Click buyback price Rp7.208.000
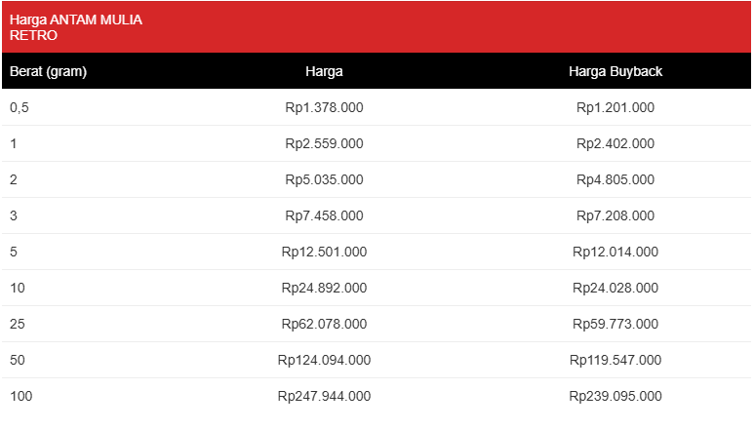The width and height of the screenshot is (754, 429). [615, 215]
